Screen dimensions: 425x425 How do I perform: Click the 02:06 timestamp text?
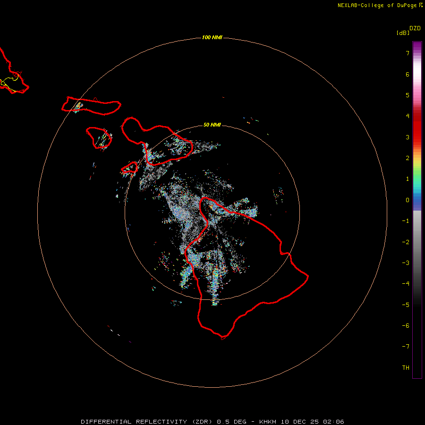pos(334,422)
